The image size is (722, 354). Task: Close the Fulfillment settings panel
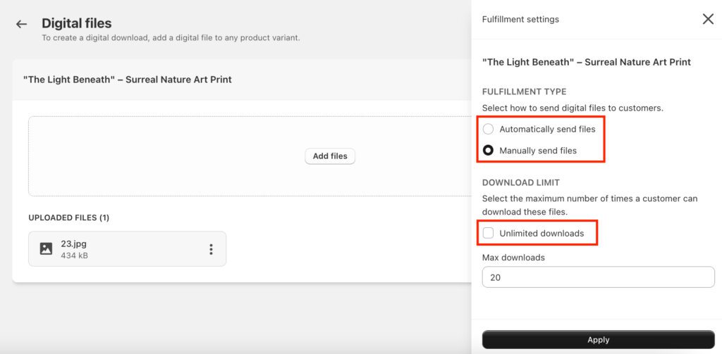(708, 19)
